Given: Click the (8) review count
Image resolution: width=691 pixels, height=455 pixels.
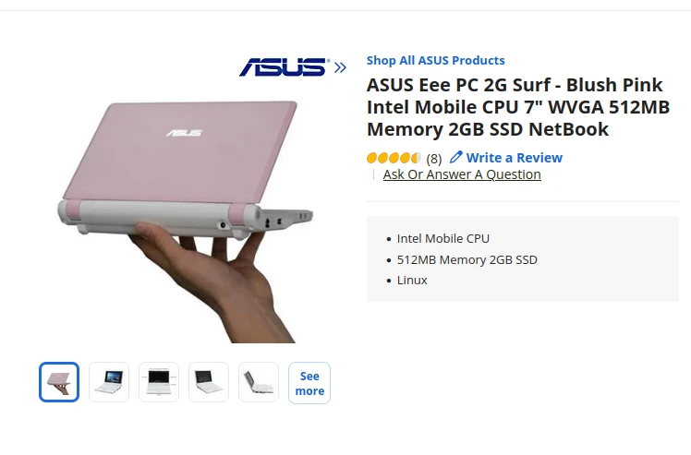Looking at the screenshot, I should click(x=434, y=158).
